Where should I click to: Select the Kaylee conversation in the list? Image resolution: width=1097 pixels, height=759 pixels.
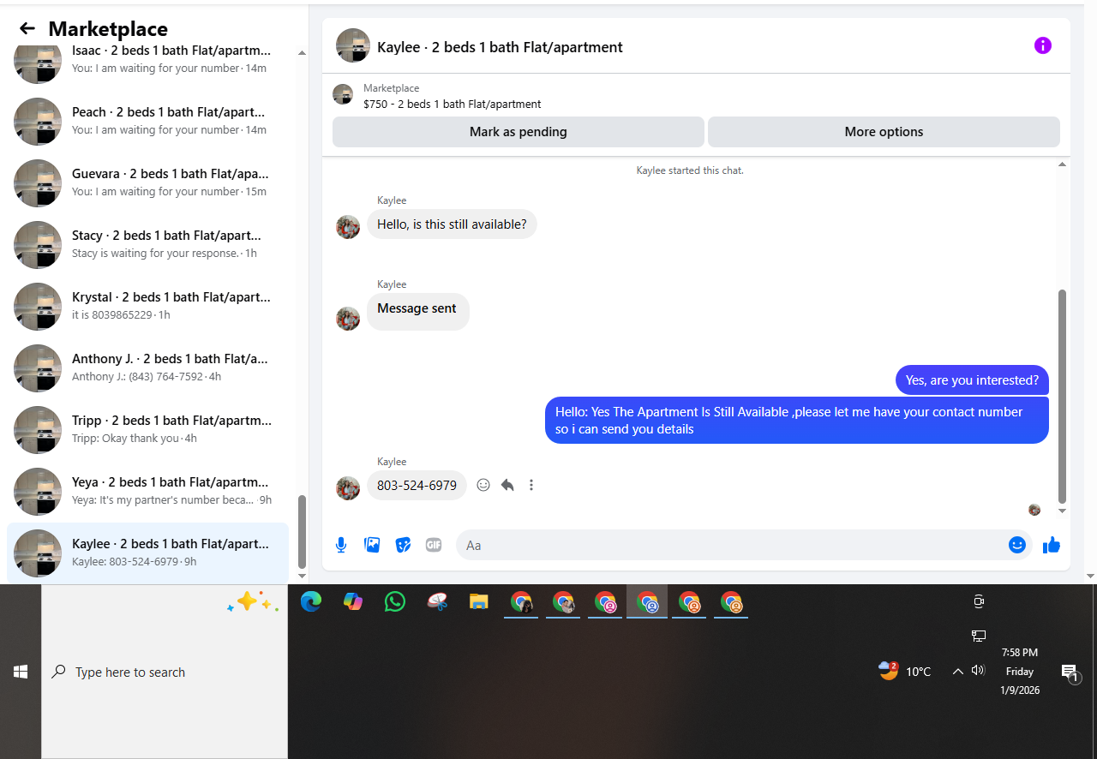[x=147, y=553]
